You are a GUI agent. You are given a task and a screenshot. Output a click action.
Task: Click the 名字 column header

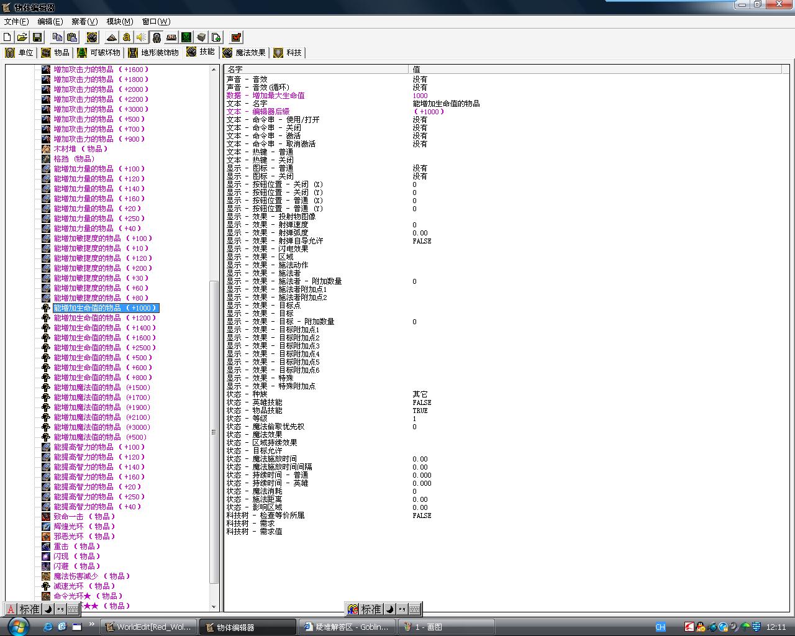click(317, 70)
